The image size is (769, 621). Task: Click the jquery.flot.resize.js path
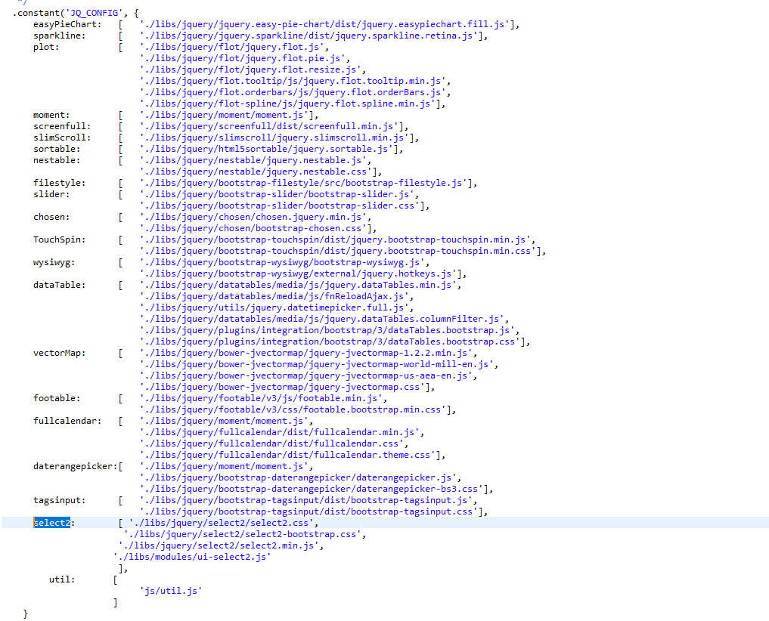coord(250,69)
